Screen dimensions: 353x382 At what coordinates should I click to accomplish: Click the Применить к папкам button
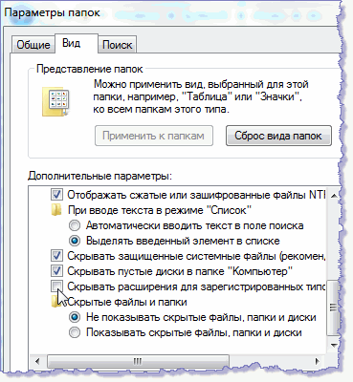point(154,136)
